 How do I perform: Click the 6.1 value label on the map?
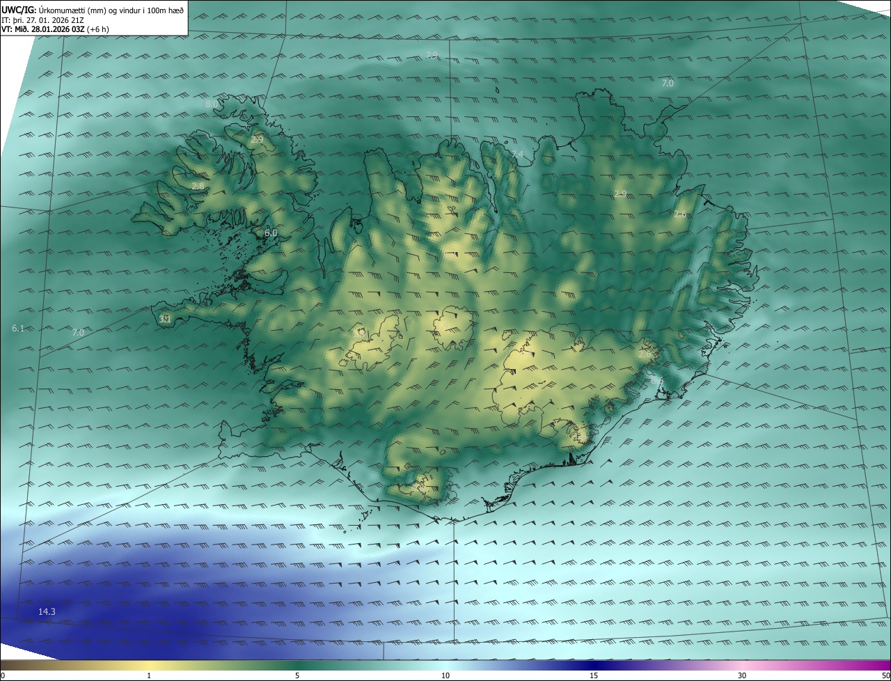[x=18, y=328]
